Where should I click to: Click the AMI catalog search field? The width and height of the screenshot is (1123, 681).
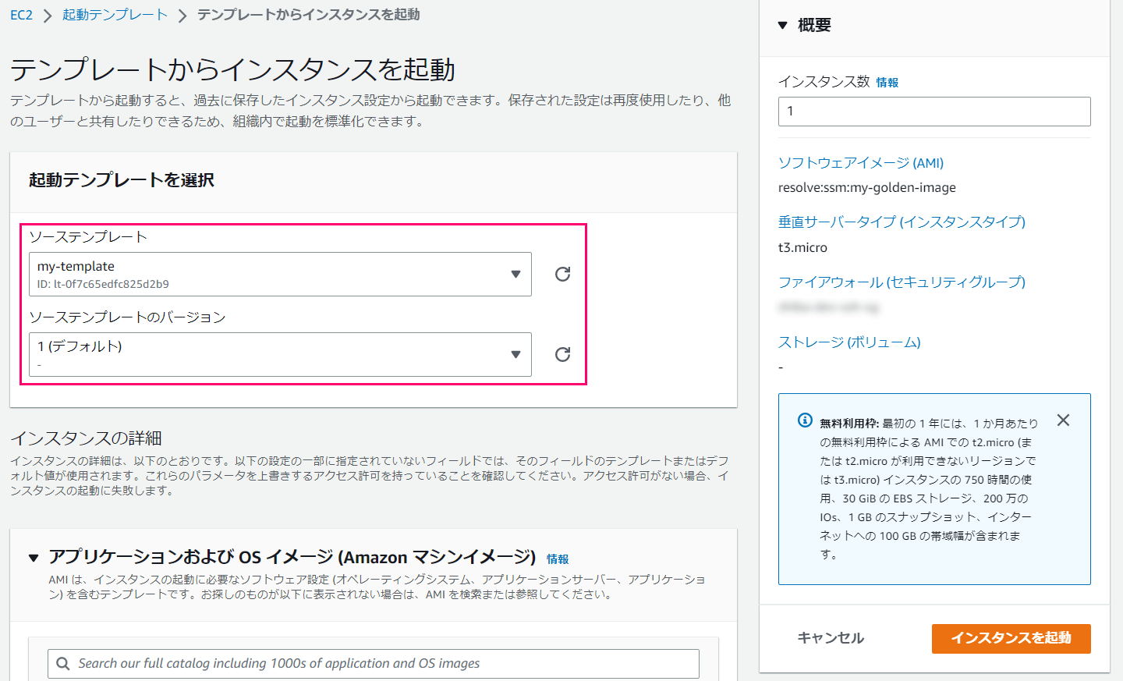click(x=374, y=663)
